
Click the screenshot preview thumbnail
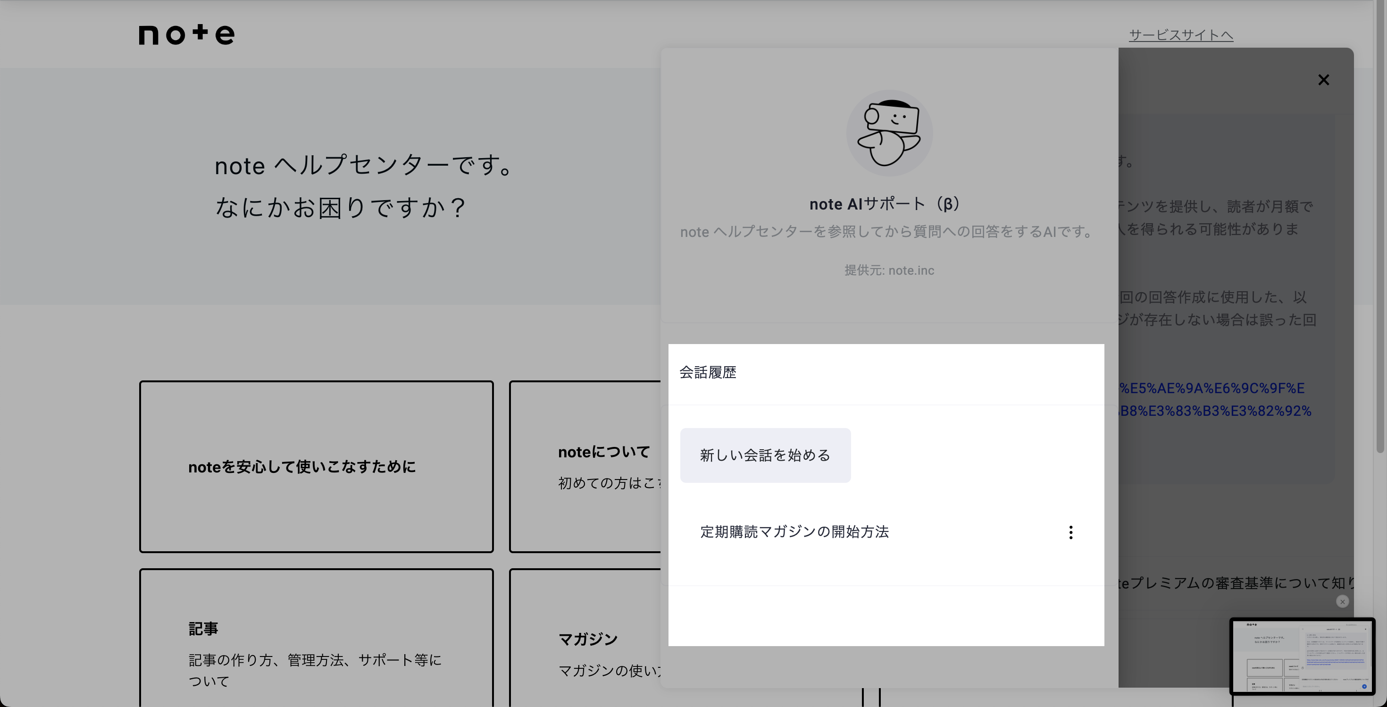pyautogui.click(x=1303, y=656)
